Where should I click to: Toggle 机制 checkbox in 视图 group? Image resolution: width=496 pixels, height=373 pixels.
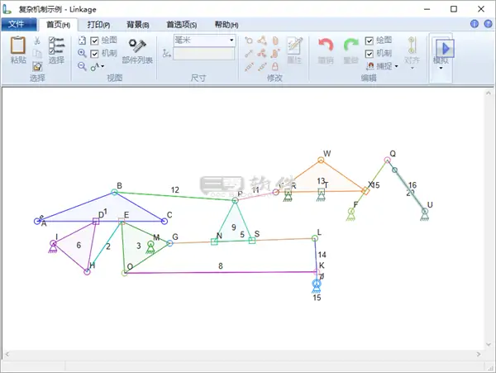click(94, 54)
